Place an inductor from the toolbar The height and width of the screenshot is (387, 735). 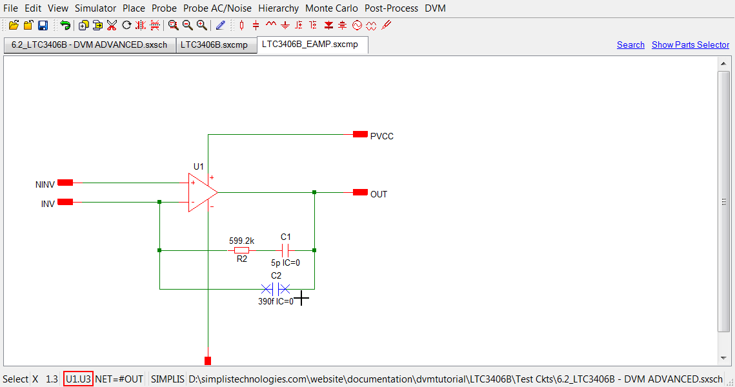point(270,25)
